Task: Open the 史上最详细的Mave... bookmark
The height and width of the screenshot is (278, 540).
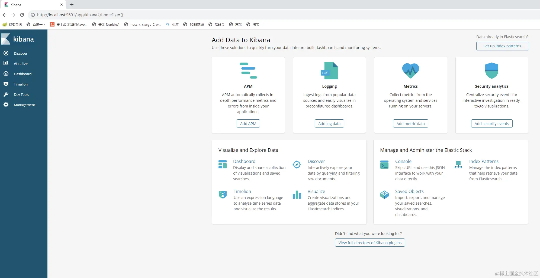Action: tap(69, 24)
